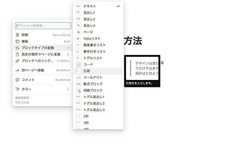Click the 今日 23:22 timestamp text
The image size is (246, 143).
coord(22,102)
